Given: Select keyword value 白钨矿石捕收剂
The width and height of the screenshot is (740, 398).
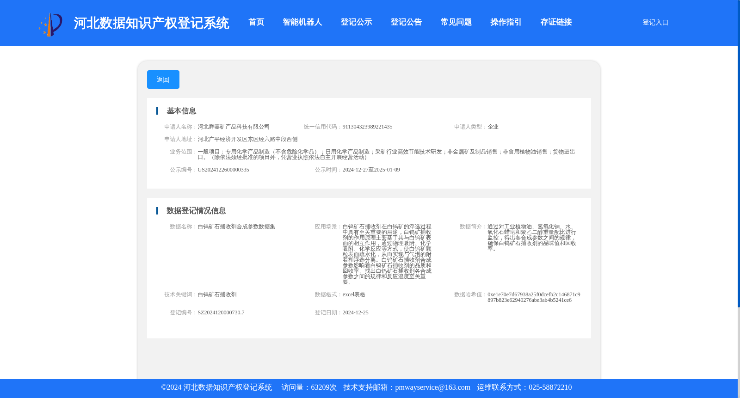Looking at the screenshot, I should [217, 294].
